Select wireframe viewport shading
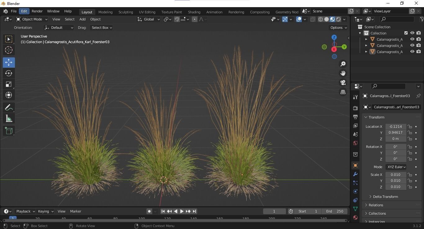The height and width of the screenshot is (229, 424). (321, 19)
